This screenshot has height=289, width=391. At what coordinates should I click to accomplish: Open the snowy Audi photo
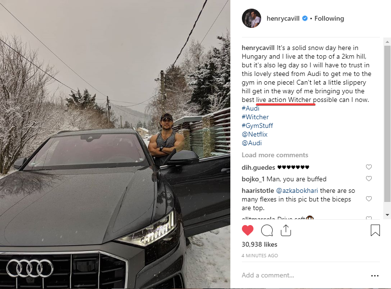point(115,144)
